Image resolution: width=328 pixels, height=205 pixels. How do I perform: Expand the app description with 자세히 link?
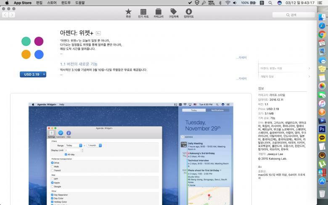tap(241, 57)
